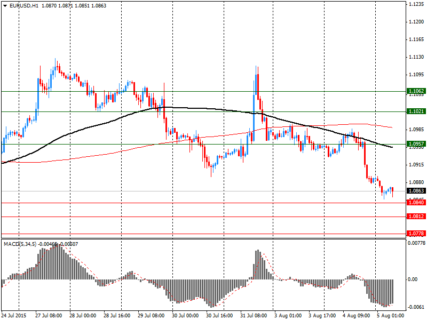427x320 pixels.
Task: Click the 1.0840 red support label
Action: (x=416, y=203)
